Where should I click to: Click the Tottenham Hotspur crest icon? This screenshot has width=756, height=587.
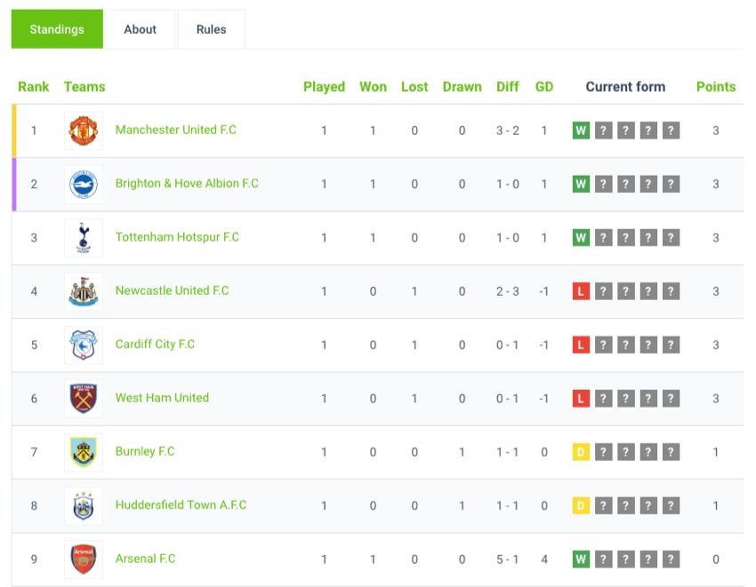[84, 238]
